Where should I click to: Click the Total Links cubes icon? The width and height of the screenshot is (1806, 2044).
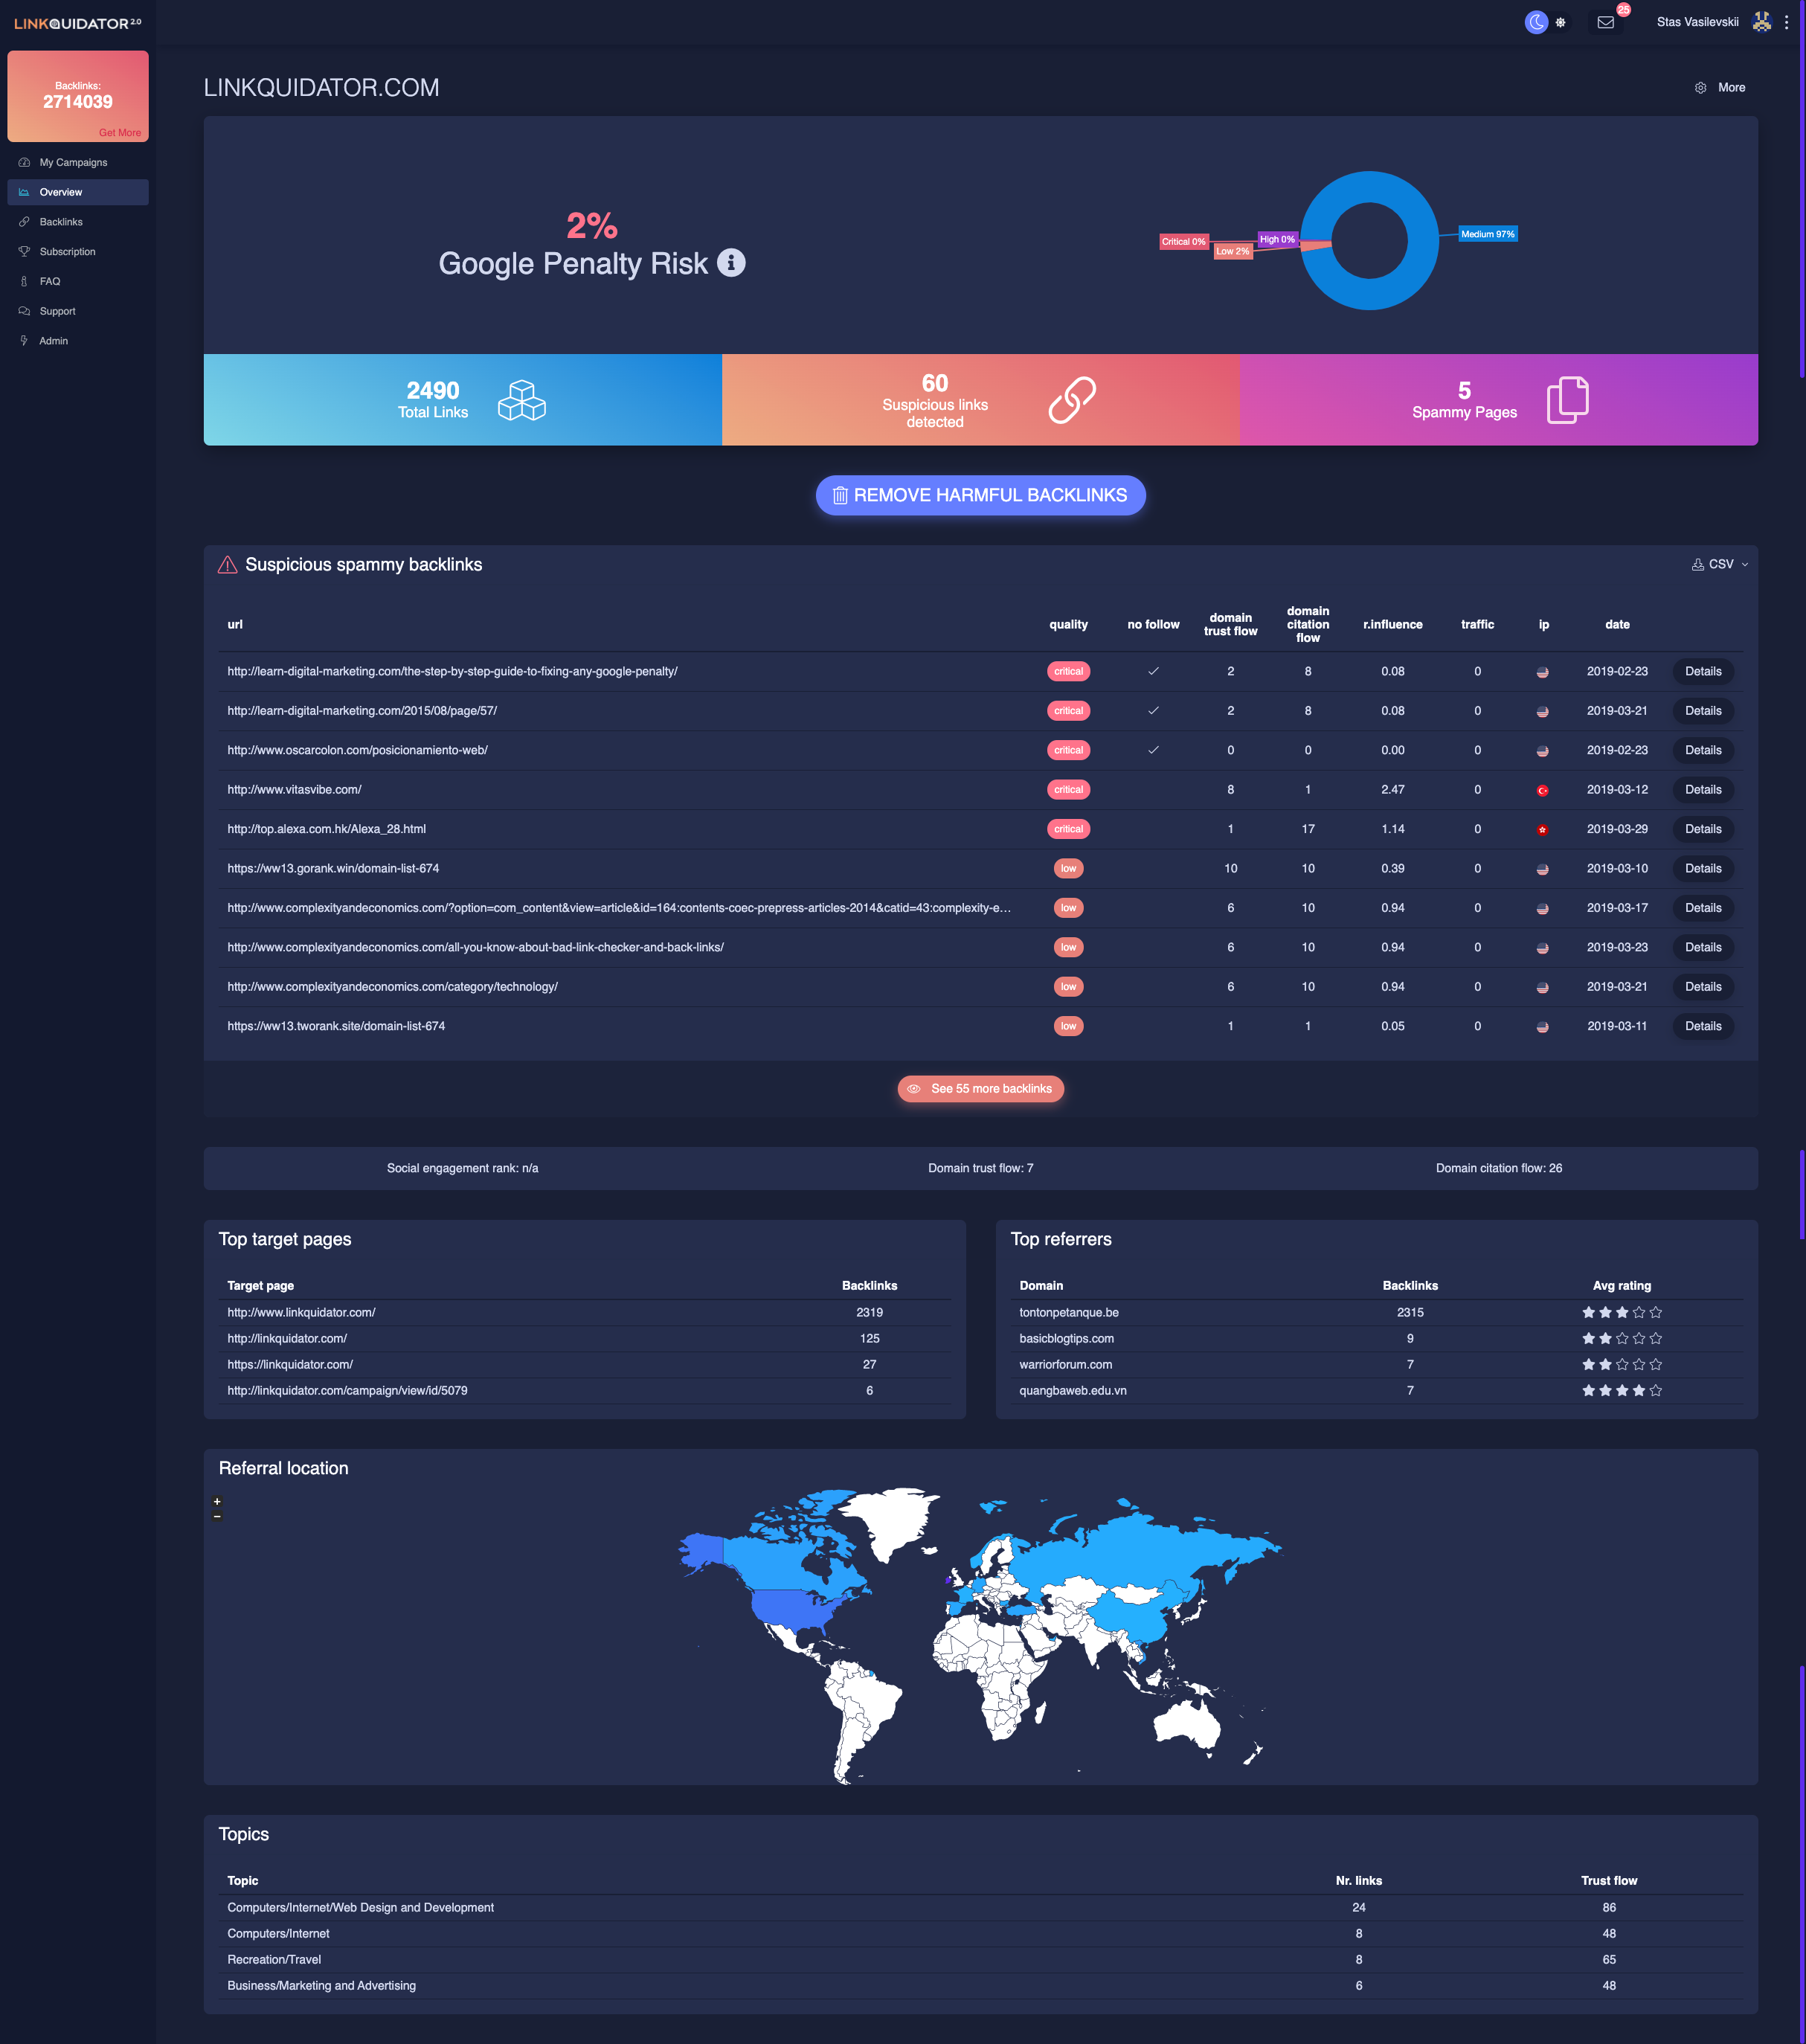(x=522, y=400)
